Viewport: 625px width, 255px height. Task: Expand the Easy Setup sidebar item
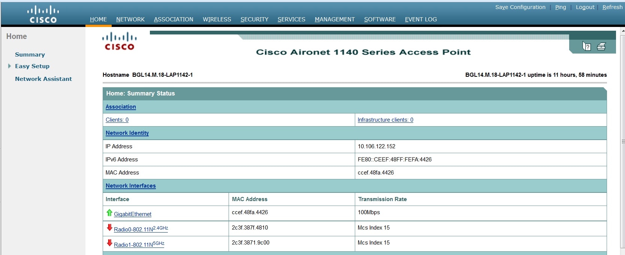tap(10, 66)
